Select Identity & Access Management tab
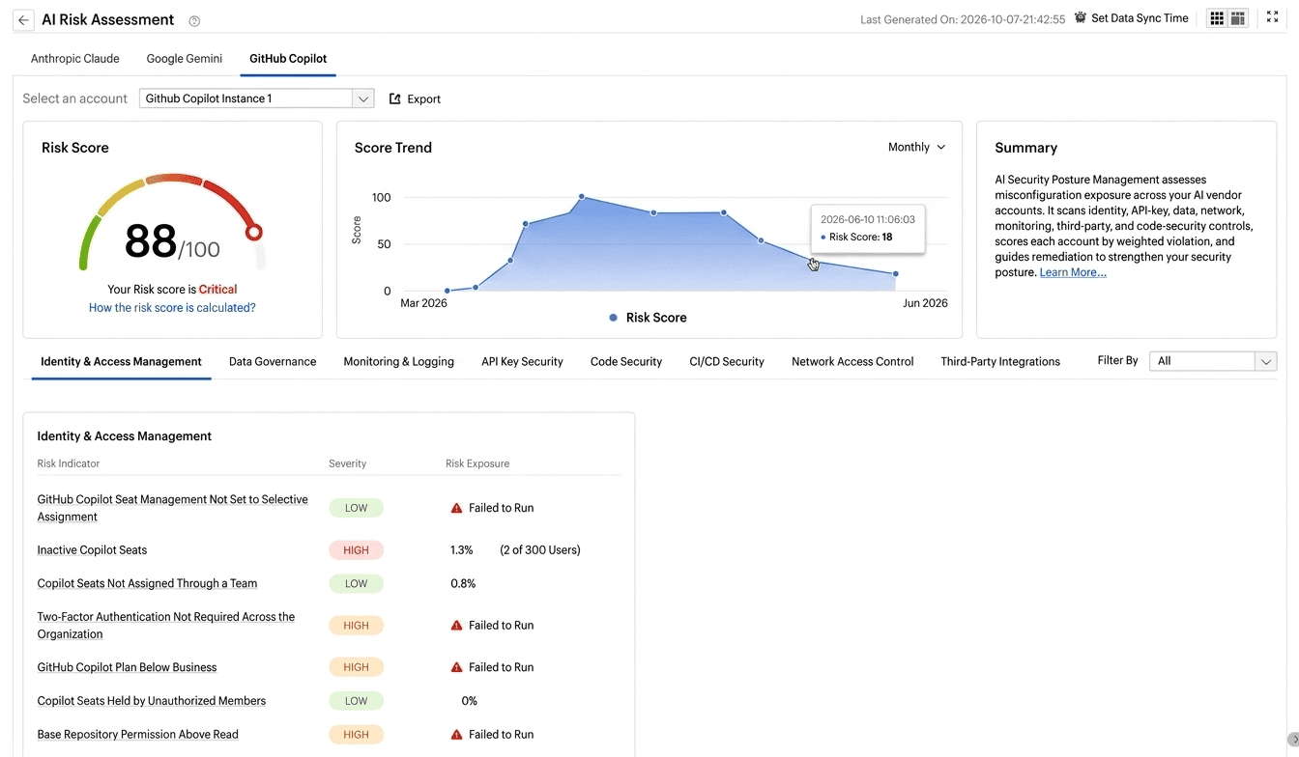 pyautogui.click(x=121, y=362)
